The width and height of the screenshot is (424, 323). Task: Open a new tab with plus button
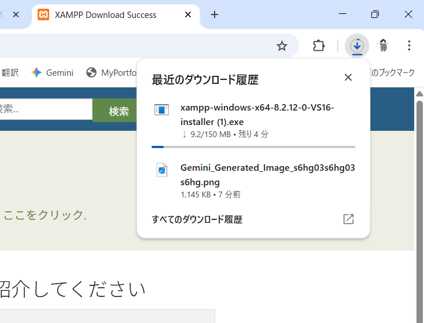pos(215,15)
